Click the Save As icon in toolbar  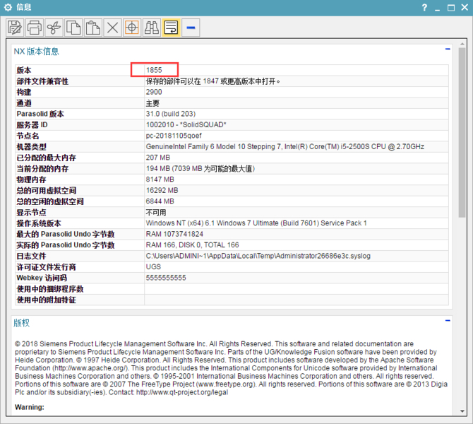tap(15, 28)
